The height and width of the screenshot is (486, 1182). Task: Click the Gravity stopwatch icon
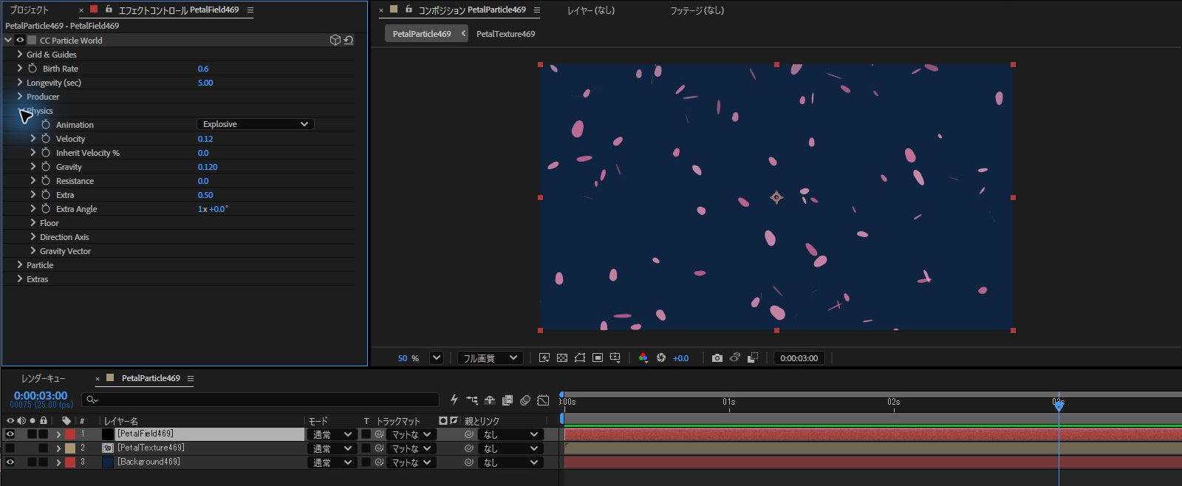pyautogui.click(x=46, y=166)
